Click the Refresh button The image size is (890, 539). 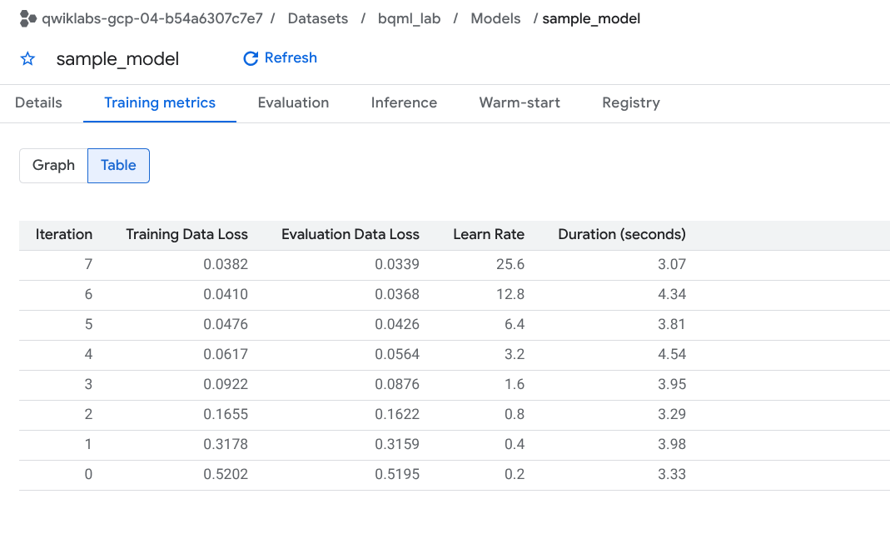tap(280, 58)
